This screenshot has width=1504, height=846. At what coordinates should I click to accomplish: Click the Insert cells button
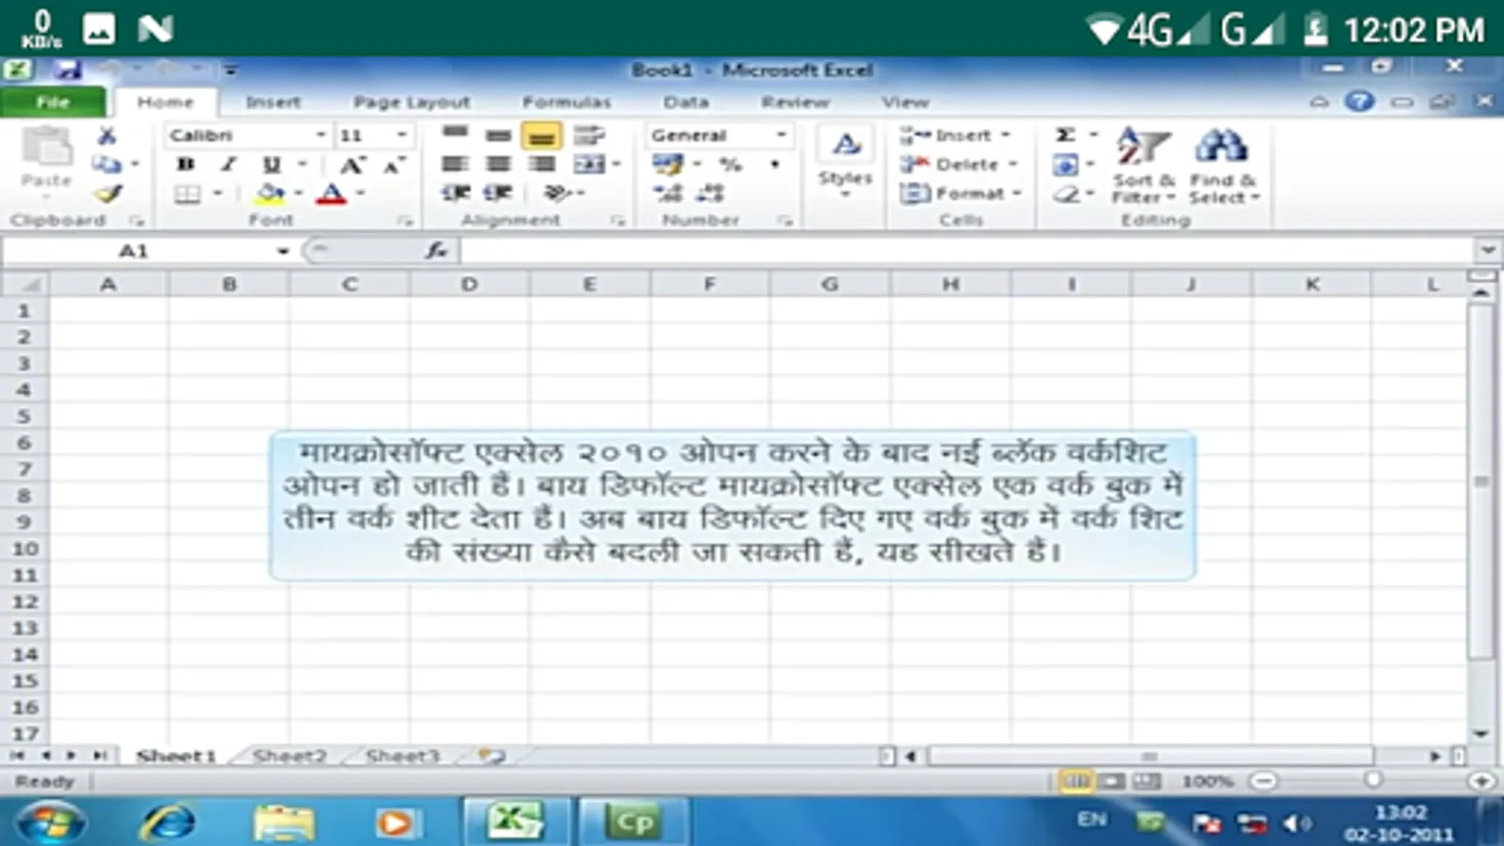point(955,135)
